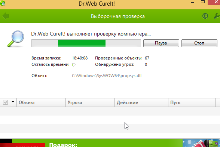The image size is (220, 147).
Task: Sort by the Действие column header
Action: tap(141, 102)
